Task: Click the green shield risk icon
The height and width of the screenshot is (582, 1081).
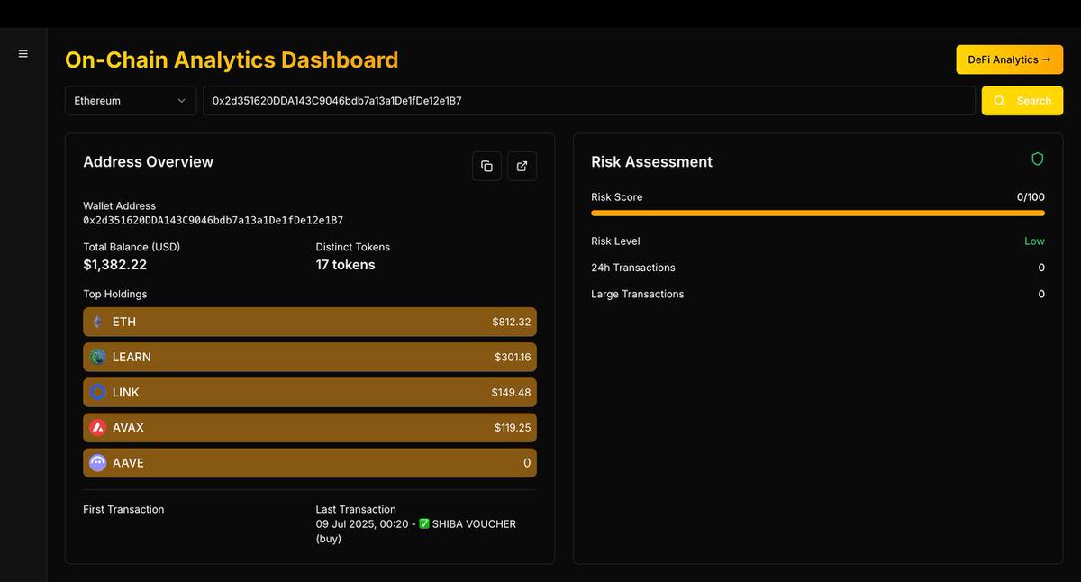Action: click(1037, 159)
